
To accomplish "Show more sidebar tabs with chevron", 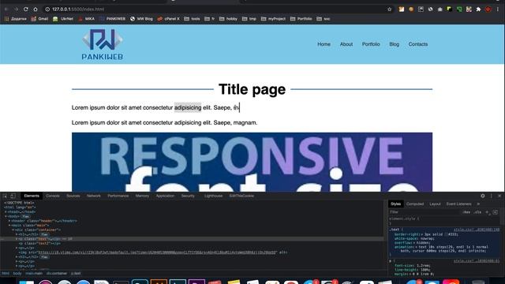I will [478, 204].
